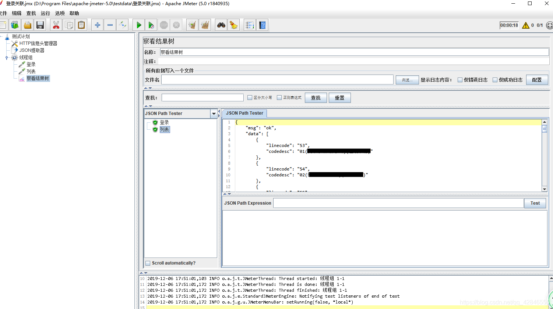The width and height of the screenshot is (553, 309).
Task: Open the JSON Path Tester renderer dropdown
Action: (x=214, y=114)
